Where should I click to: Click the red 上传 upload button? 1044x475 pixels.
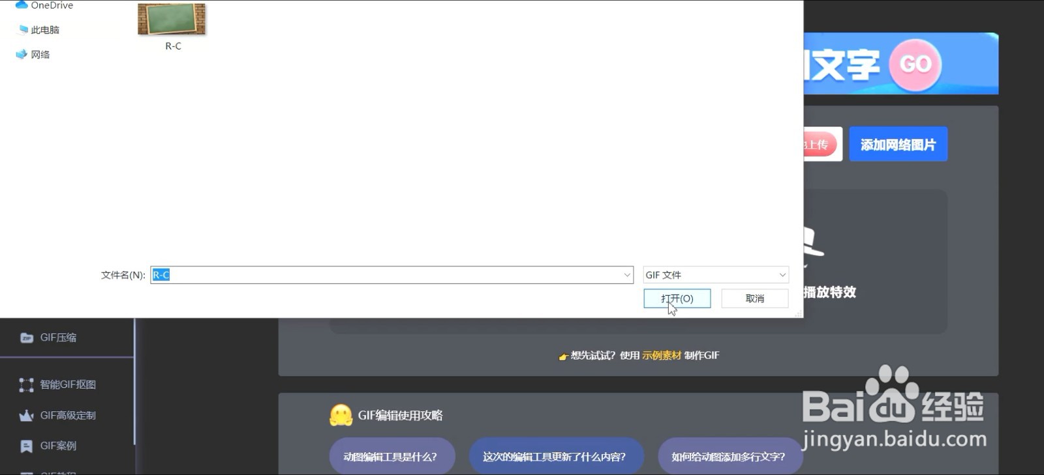pyautogui.click(x=820, y=144)
